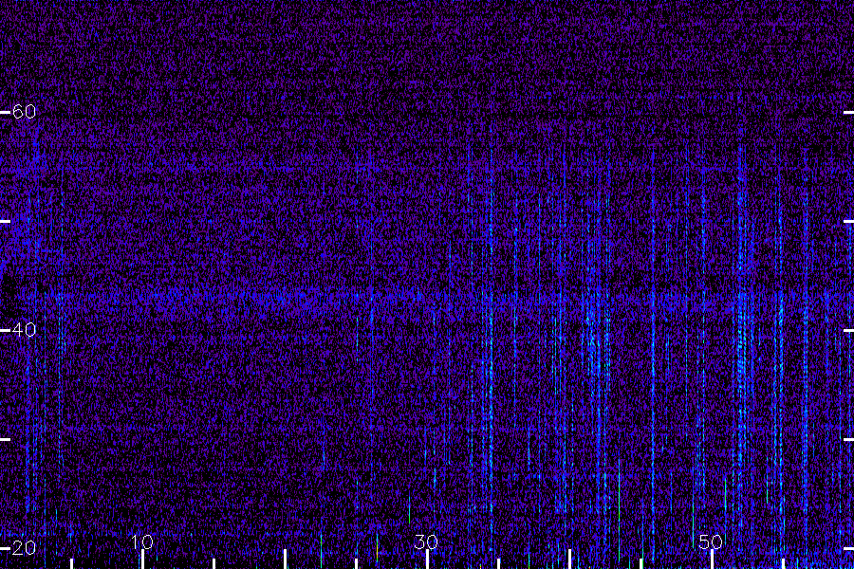Viewport: 854px width, 569px height.
Task: Select the left-axis tick beside the 60 label
Action: coord(5,112)
